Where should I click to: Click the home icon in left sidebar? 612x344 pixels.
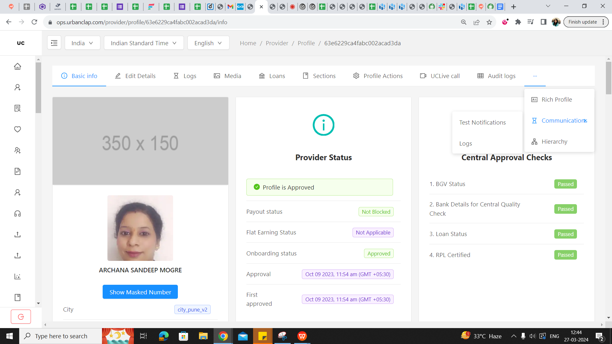[18, 66]
